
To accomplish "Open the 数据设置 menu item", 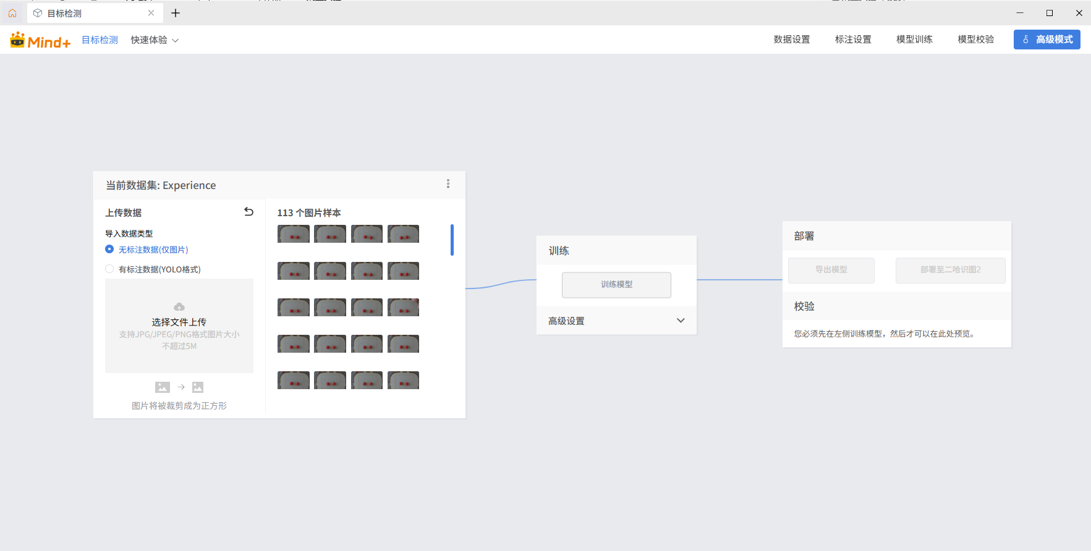I will click(x=791, y=40).
